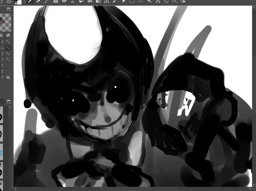Select the pan hand tool
Screen dimensions: 256x191
[x=166, y=1]
